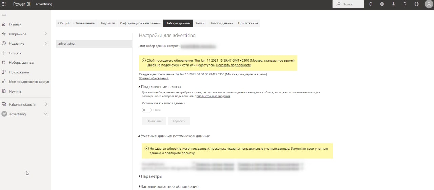Switch to the Подписки tab
The image size is (434, 190).
coord(107,23)
